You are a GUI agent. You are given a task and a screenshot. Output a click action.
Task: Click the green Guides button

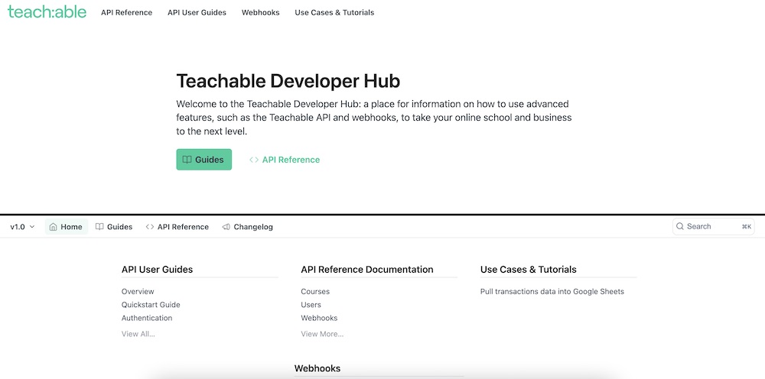coord(204,160)
